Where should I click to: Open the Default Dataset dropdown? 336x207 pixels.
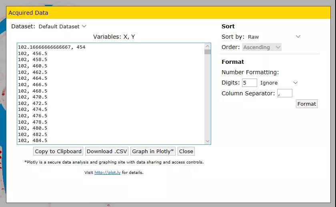(62, 26)
